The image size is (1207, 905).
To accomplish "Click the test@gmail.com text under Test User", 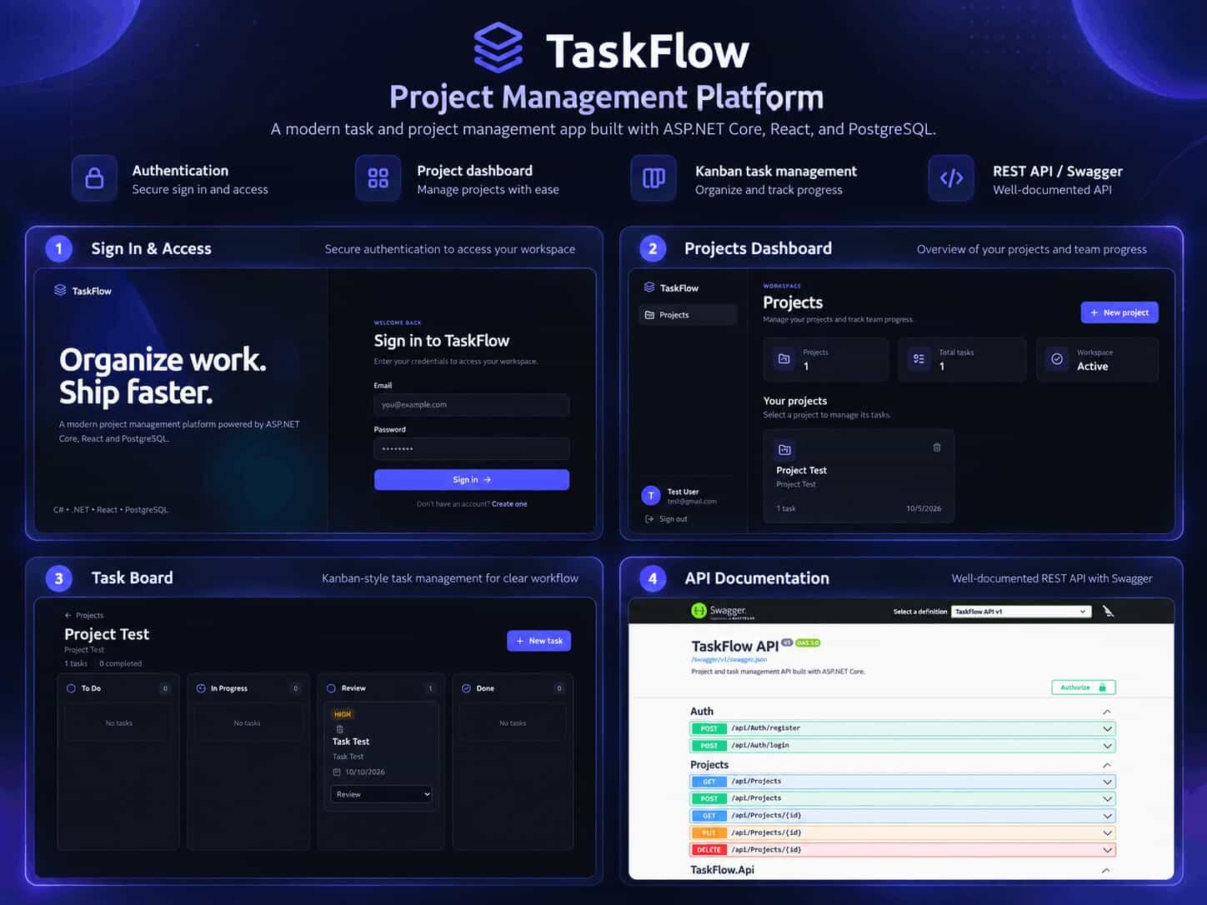I will [x=692, y=502].
